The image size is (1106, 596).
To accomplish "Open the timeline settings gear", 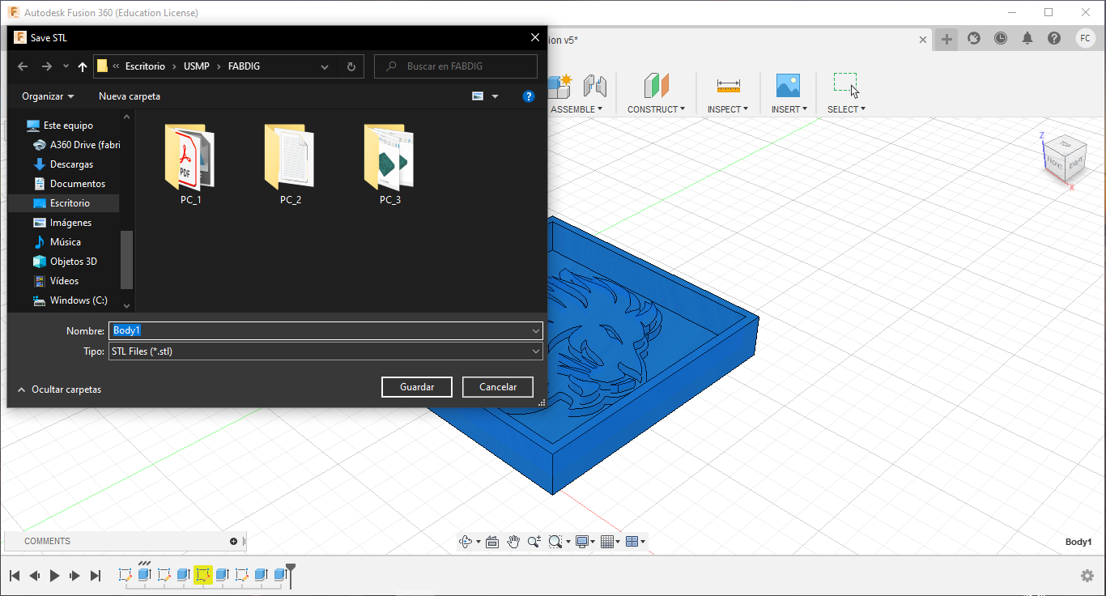I will pyautogui.click(x=1087, y=576).
